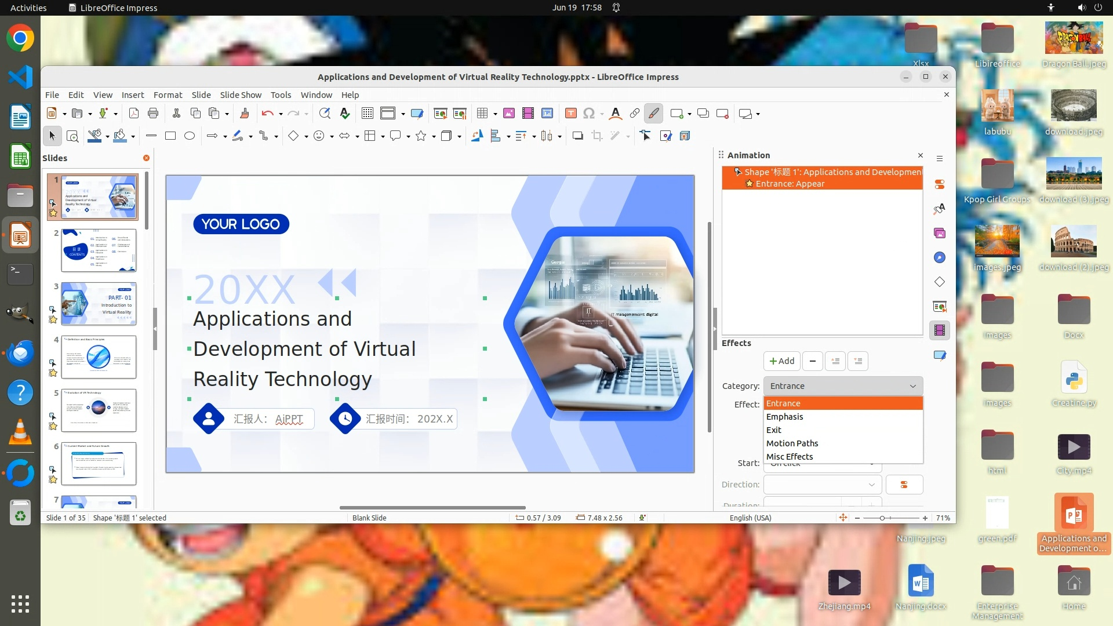Click the Export as PDF icon
This screenshot has width=1113, height=626.
134,114
